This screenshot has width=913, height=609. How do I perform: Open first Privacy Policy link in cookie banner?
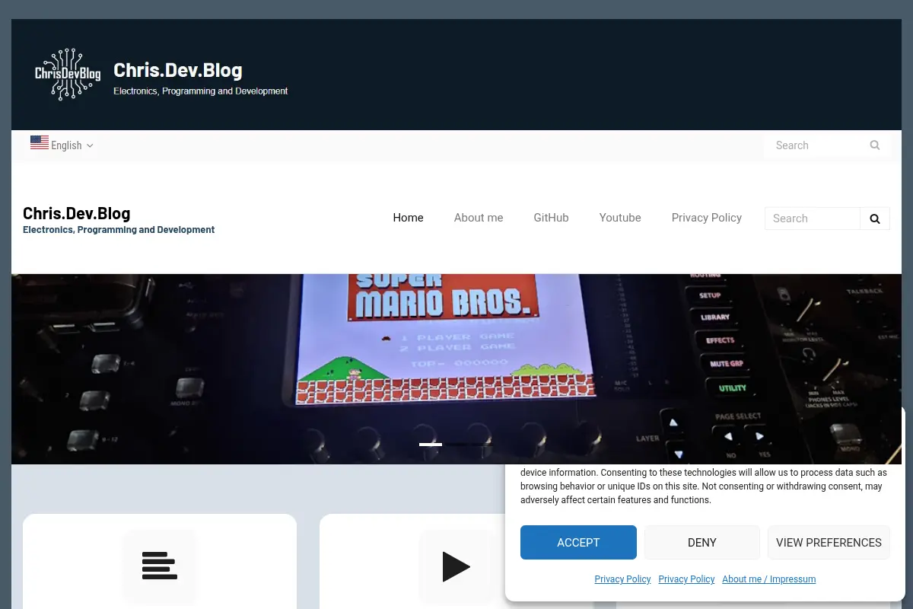pos(622,579)
